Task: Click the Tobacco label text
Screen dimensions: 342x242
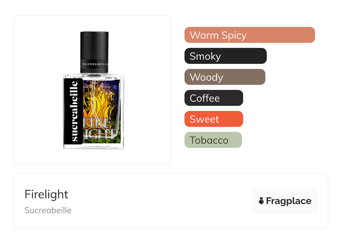Action: 209,140
